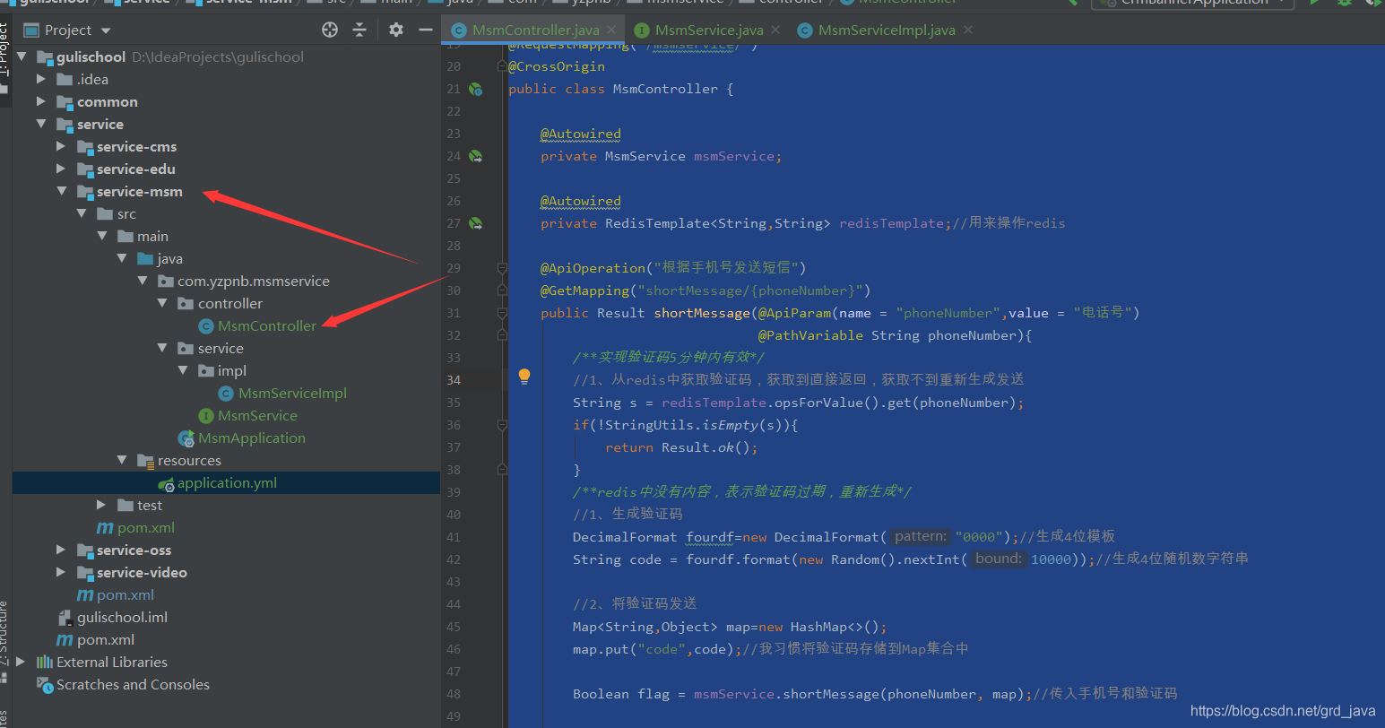Switch to MsmController.java tab
The height and width of the screenshot is (728, 1385).
pos(535,30)
